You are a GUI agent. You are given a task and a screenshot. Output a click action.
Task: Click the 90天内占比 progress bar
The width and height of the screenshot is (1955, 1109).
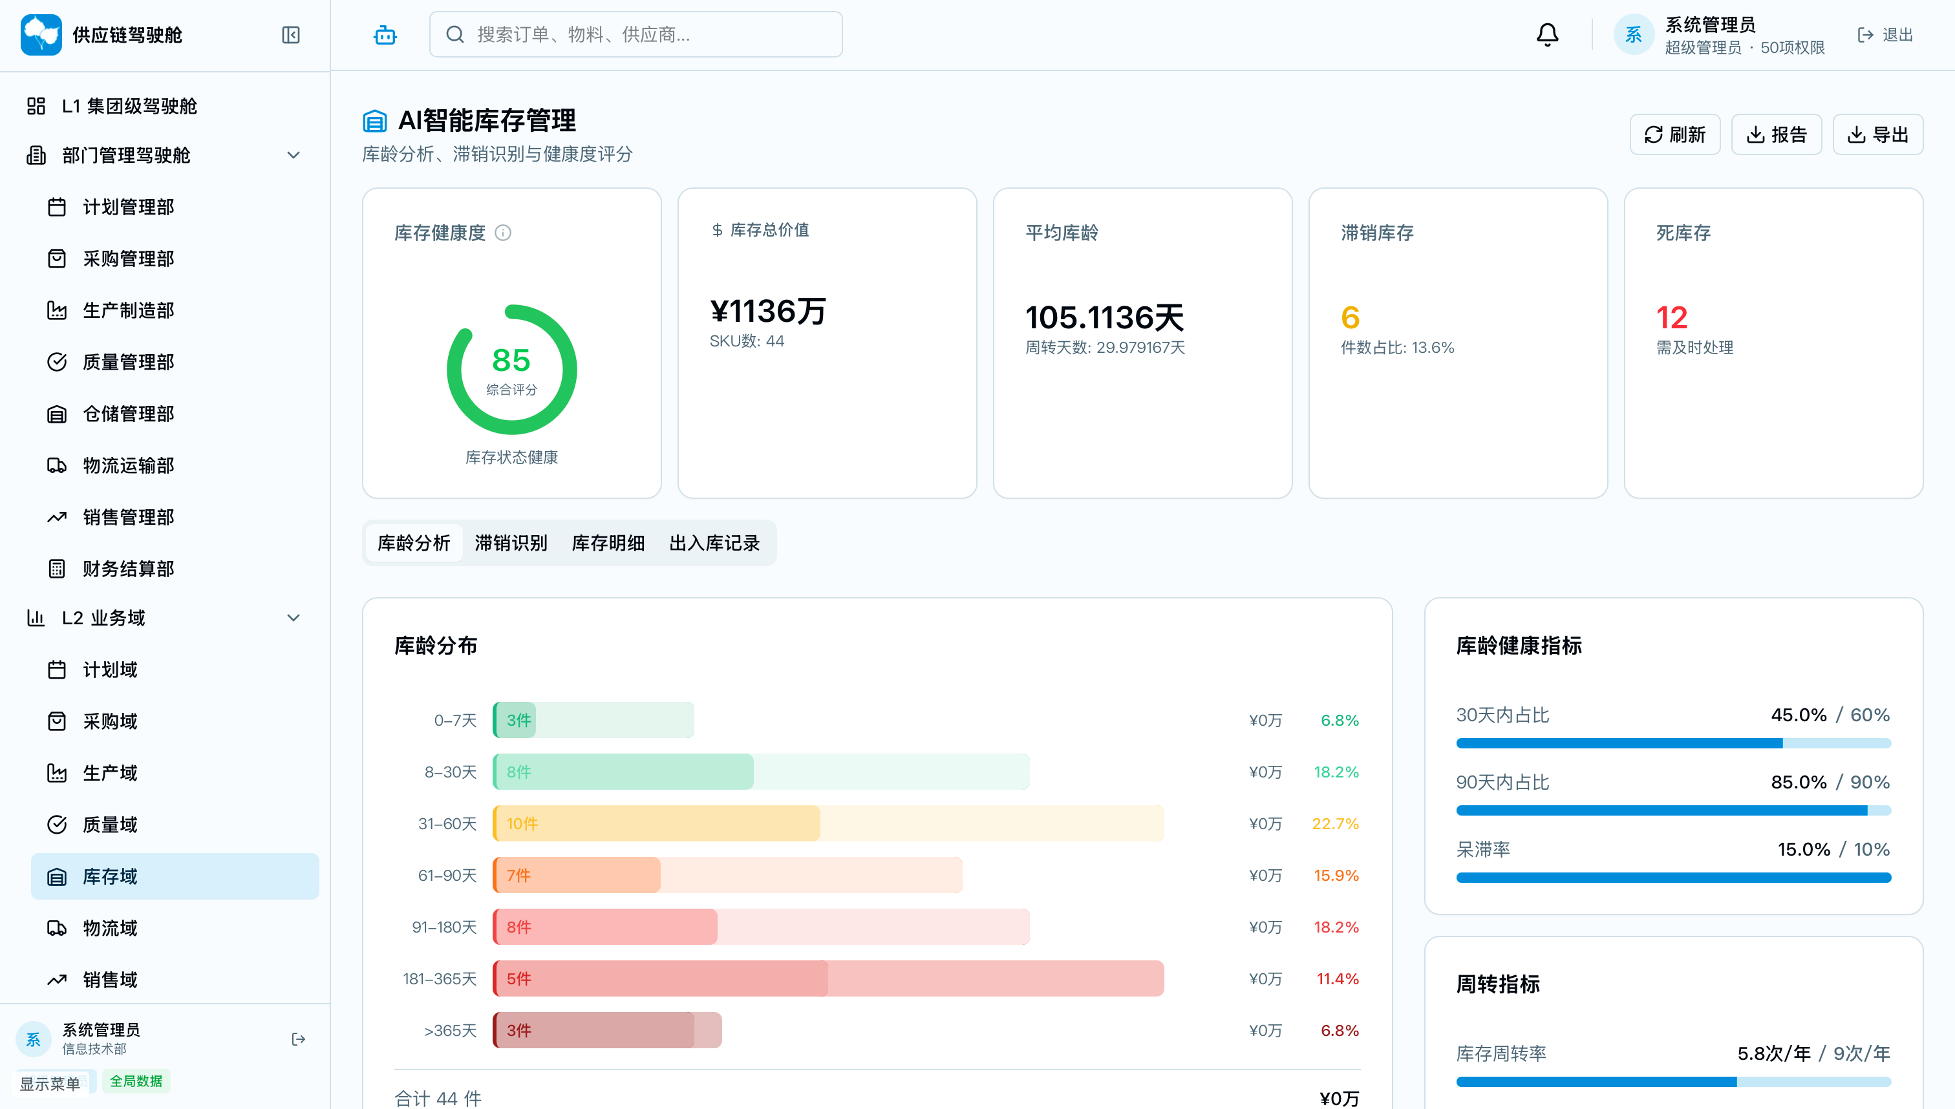(1673, 810)
